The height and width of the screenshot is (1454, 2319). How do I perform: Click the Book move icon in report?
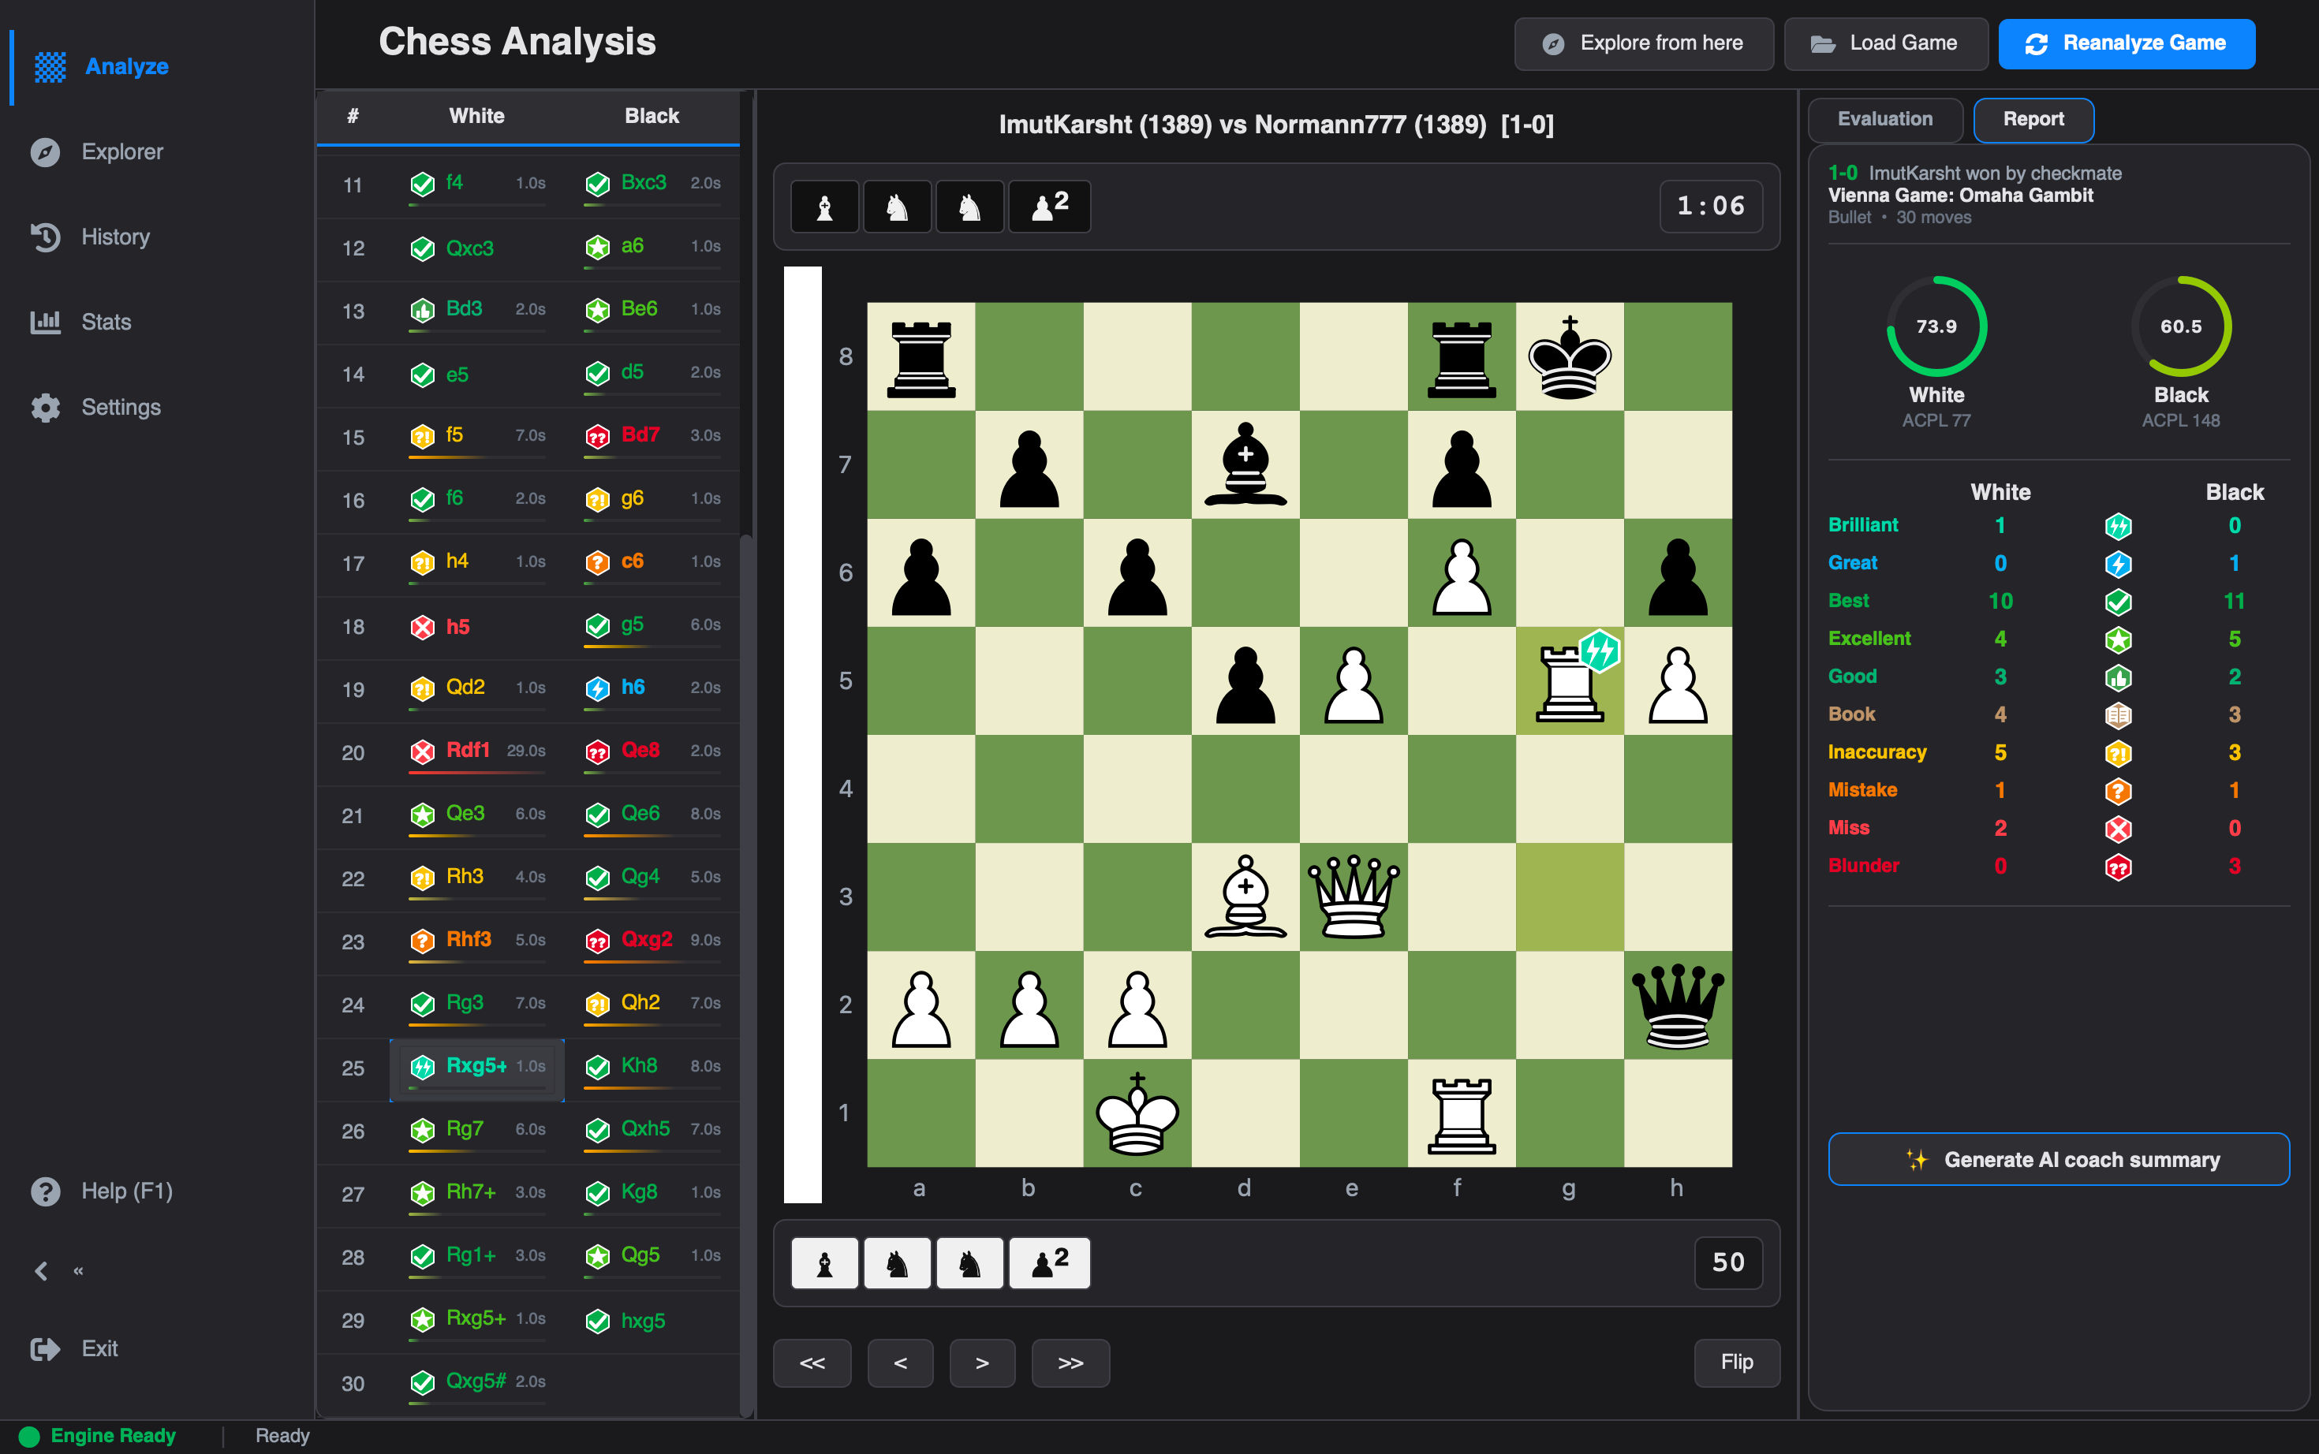(2118, 715)
